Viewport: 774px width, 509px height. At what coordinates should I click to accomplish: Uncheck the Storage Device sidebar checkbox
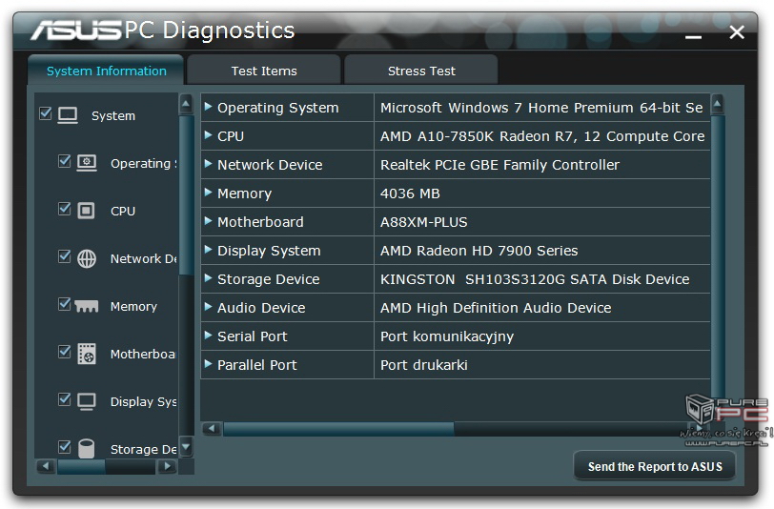[65, 447]
